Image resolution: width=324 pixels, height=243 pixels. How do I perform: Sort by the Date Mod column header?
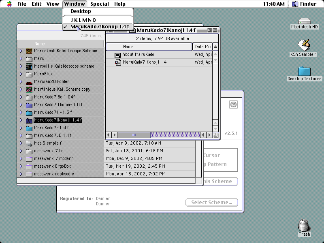(x=202, y=47)
